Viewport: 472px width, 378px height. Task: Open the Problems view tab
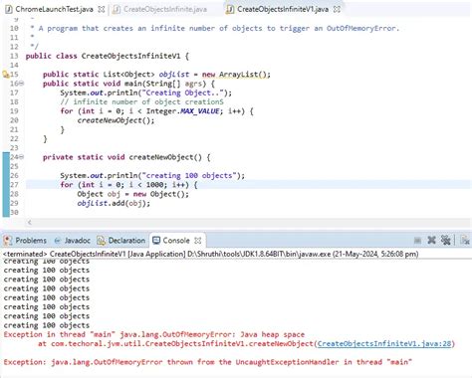25,241
